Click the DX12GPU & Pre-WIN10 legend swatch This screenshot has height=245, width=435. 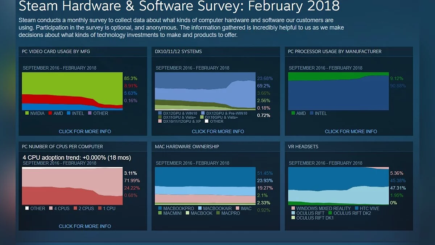203,113
